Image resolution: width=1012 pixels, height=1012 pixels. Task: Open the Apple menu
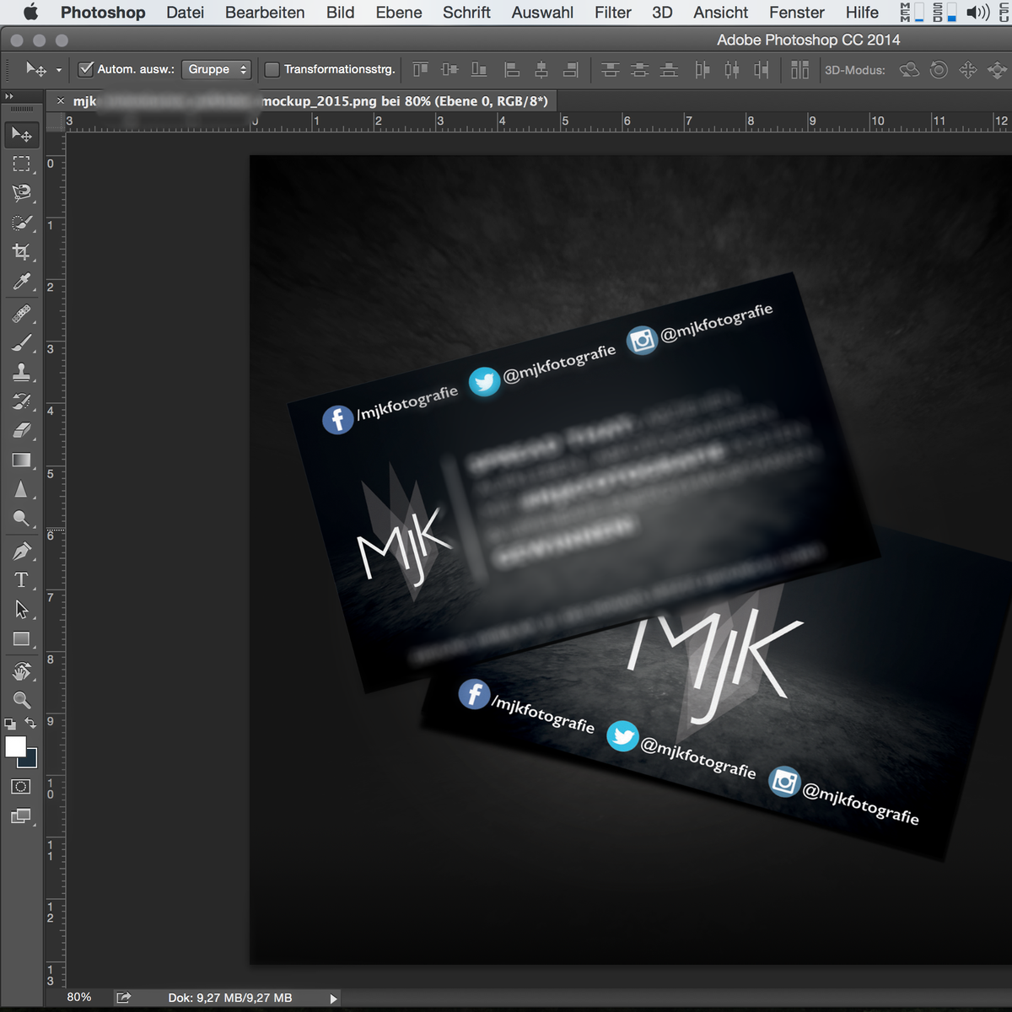pyautogui.click(x=31, y=12)
